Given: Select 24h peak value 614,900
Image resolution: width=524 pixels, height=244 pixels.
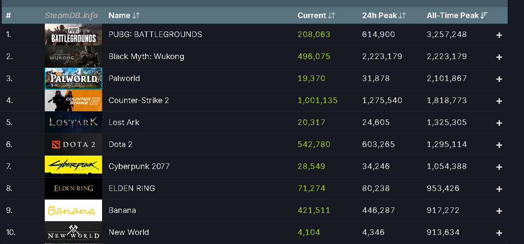Looking at the screenshot, I should pos(378,34).
